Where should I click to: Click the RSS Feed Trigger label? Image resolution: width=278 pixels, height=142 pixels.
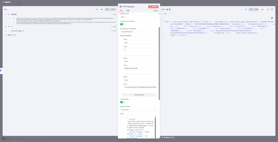[x=17, y=31]
